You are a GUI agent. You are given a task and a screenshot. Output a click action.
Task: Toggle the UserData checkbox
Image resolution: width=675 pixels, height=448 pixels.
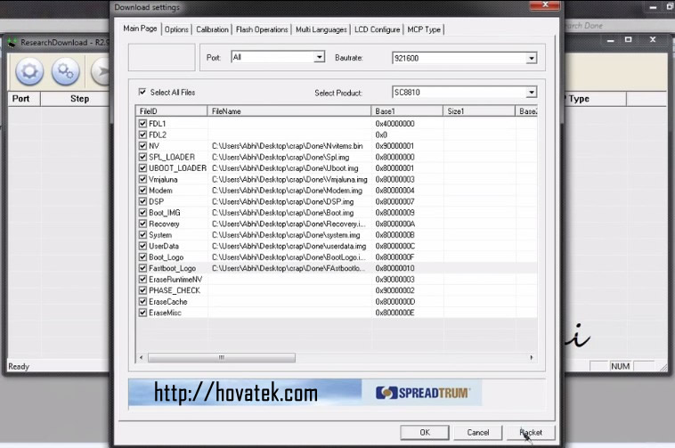point(143,246)
